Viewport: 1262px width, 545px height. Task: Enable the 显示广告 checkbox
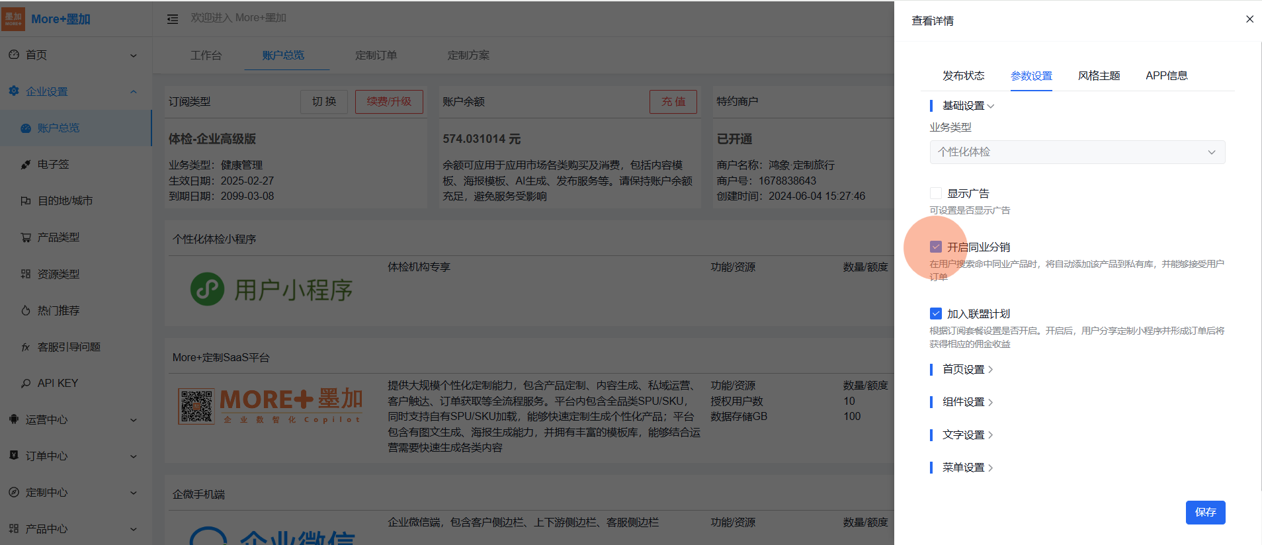[x=936, y=193]
